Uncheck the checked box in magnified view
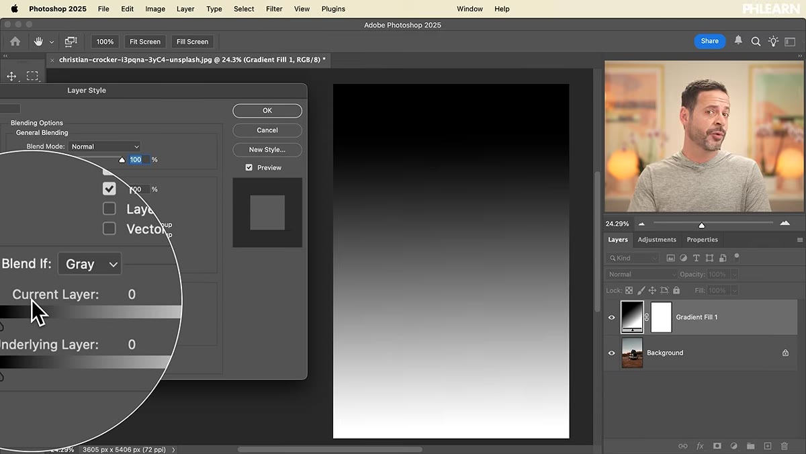 (x=109, y=189)
